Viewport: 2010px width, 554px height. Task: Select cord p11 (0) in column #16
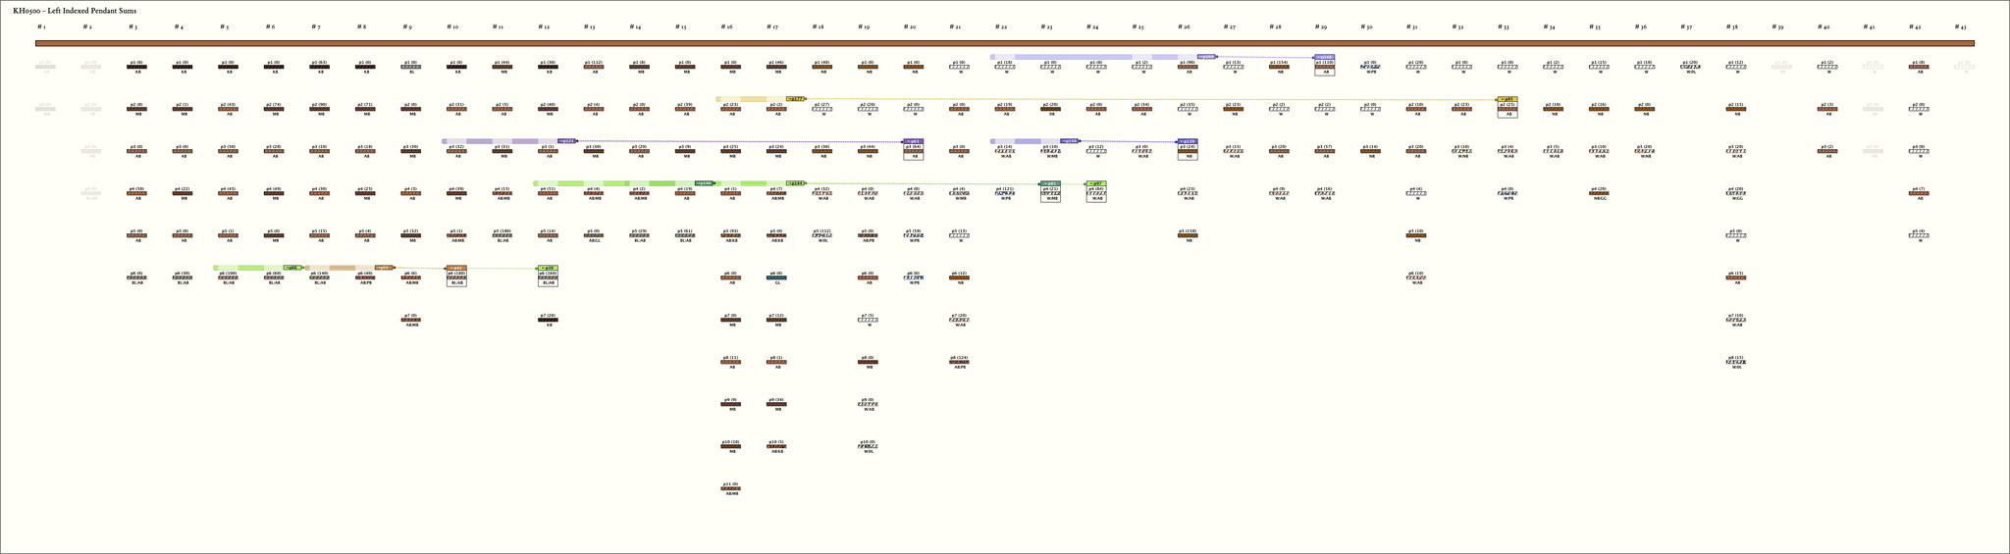coord(730,488)
